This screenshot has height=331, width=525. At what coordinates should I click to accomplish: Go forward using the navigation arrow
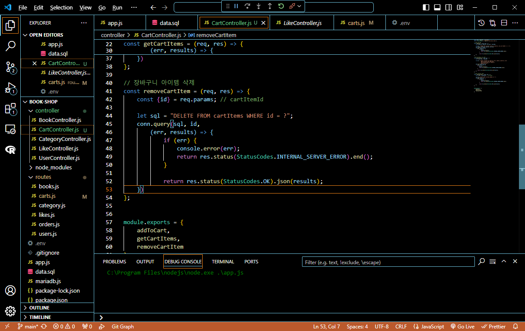tap(165, 7)
